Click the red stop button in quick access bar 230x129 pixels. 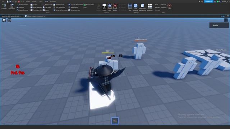click(x=19, y=1)
